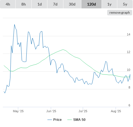Show the 30d price history
133x127 pixels.
pos(72,4)
